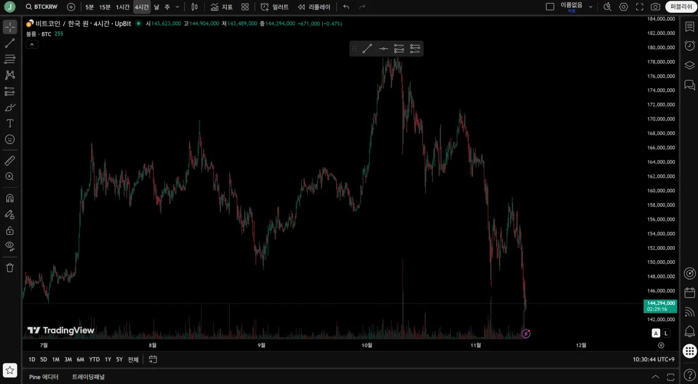Open the quick search icon

[x=607, y=7]
